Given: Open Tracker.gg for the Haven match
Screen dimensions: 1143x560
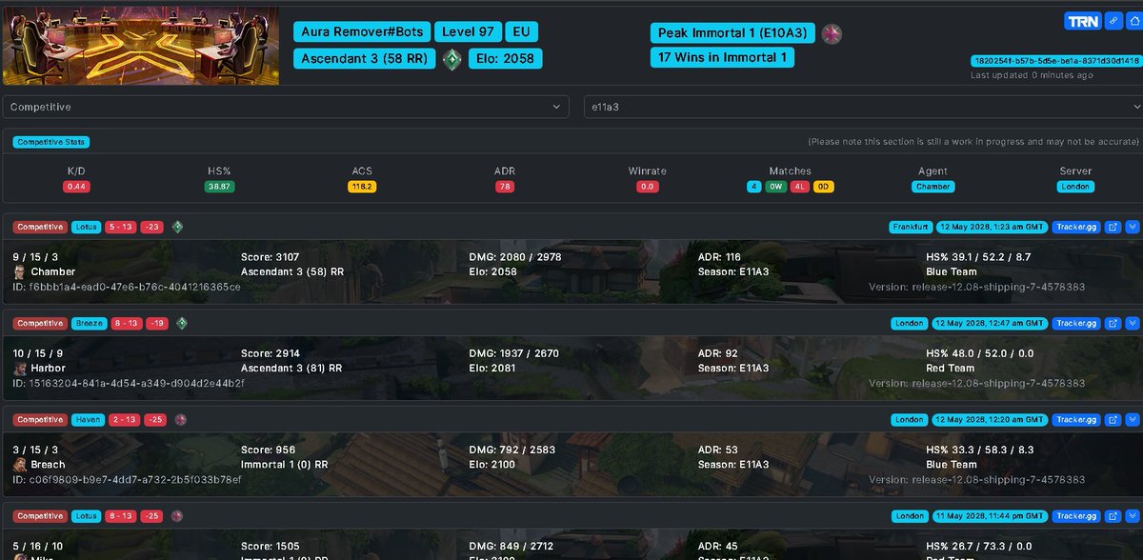Looking at the screenshot, I should (1077, 419).
